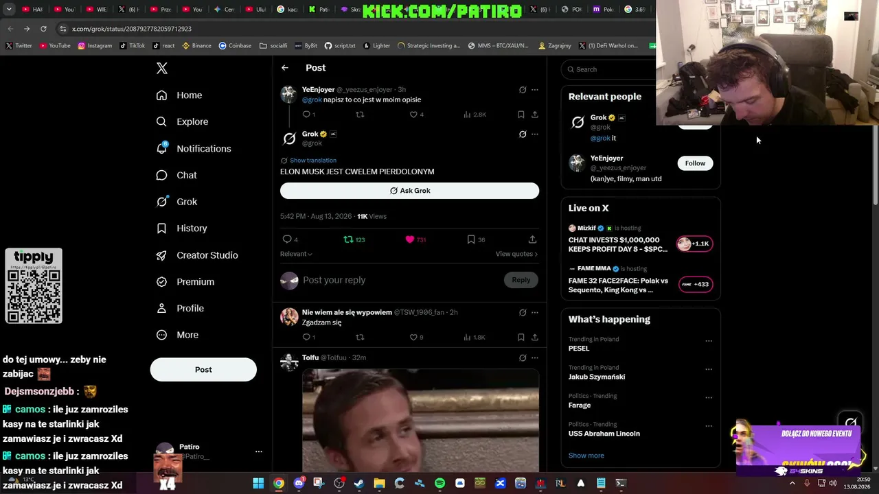
Task: Open View quotes link
Action: 516,254
